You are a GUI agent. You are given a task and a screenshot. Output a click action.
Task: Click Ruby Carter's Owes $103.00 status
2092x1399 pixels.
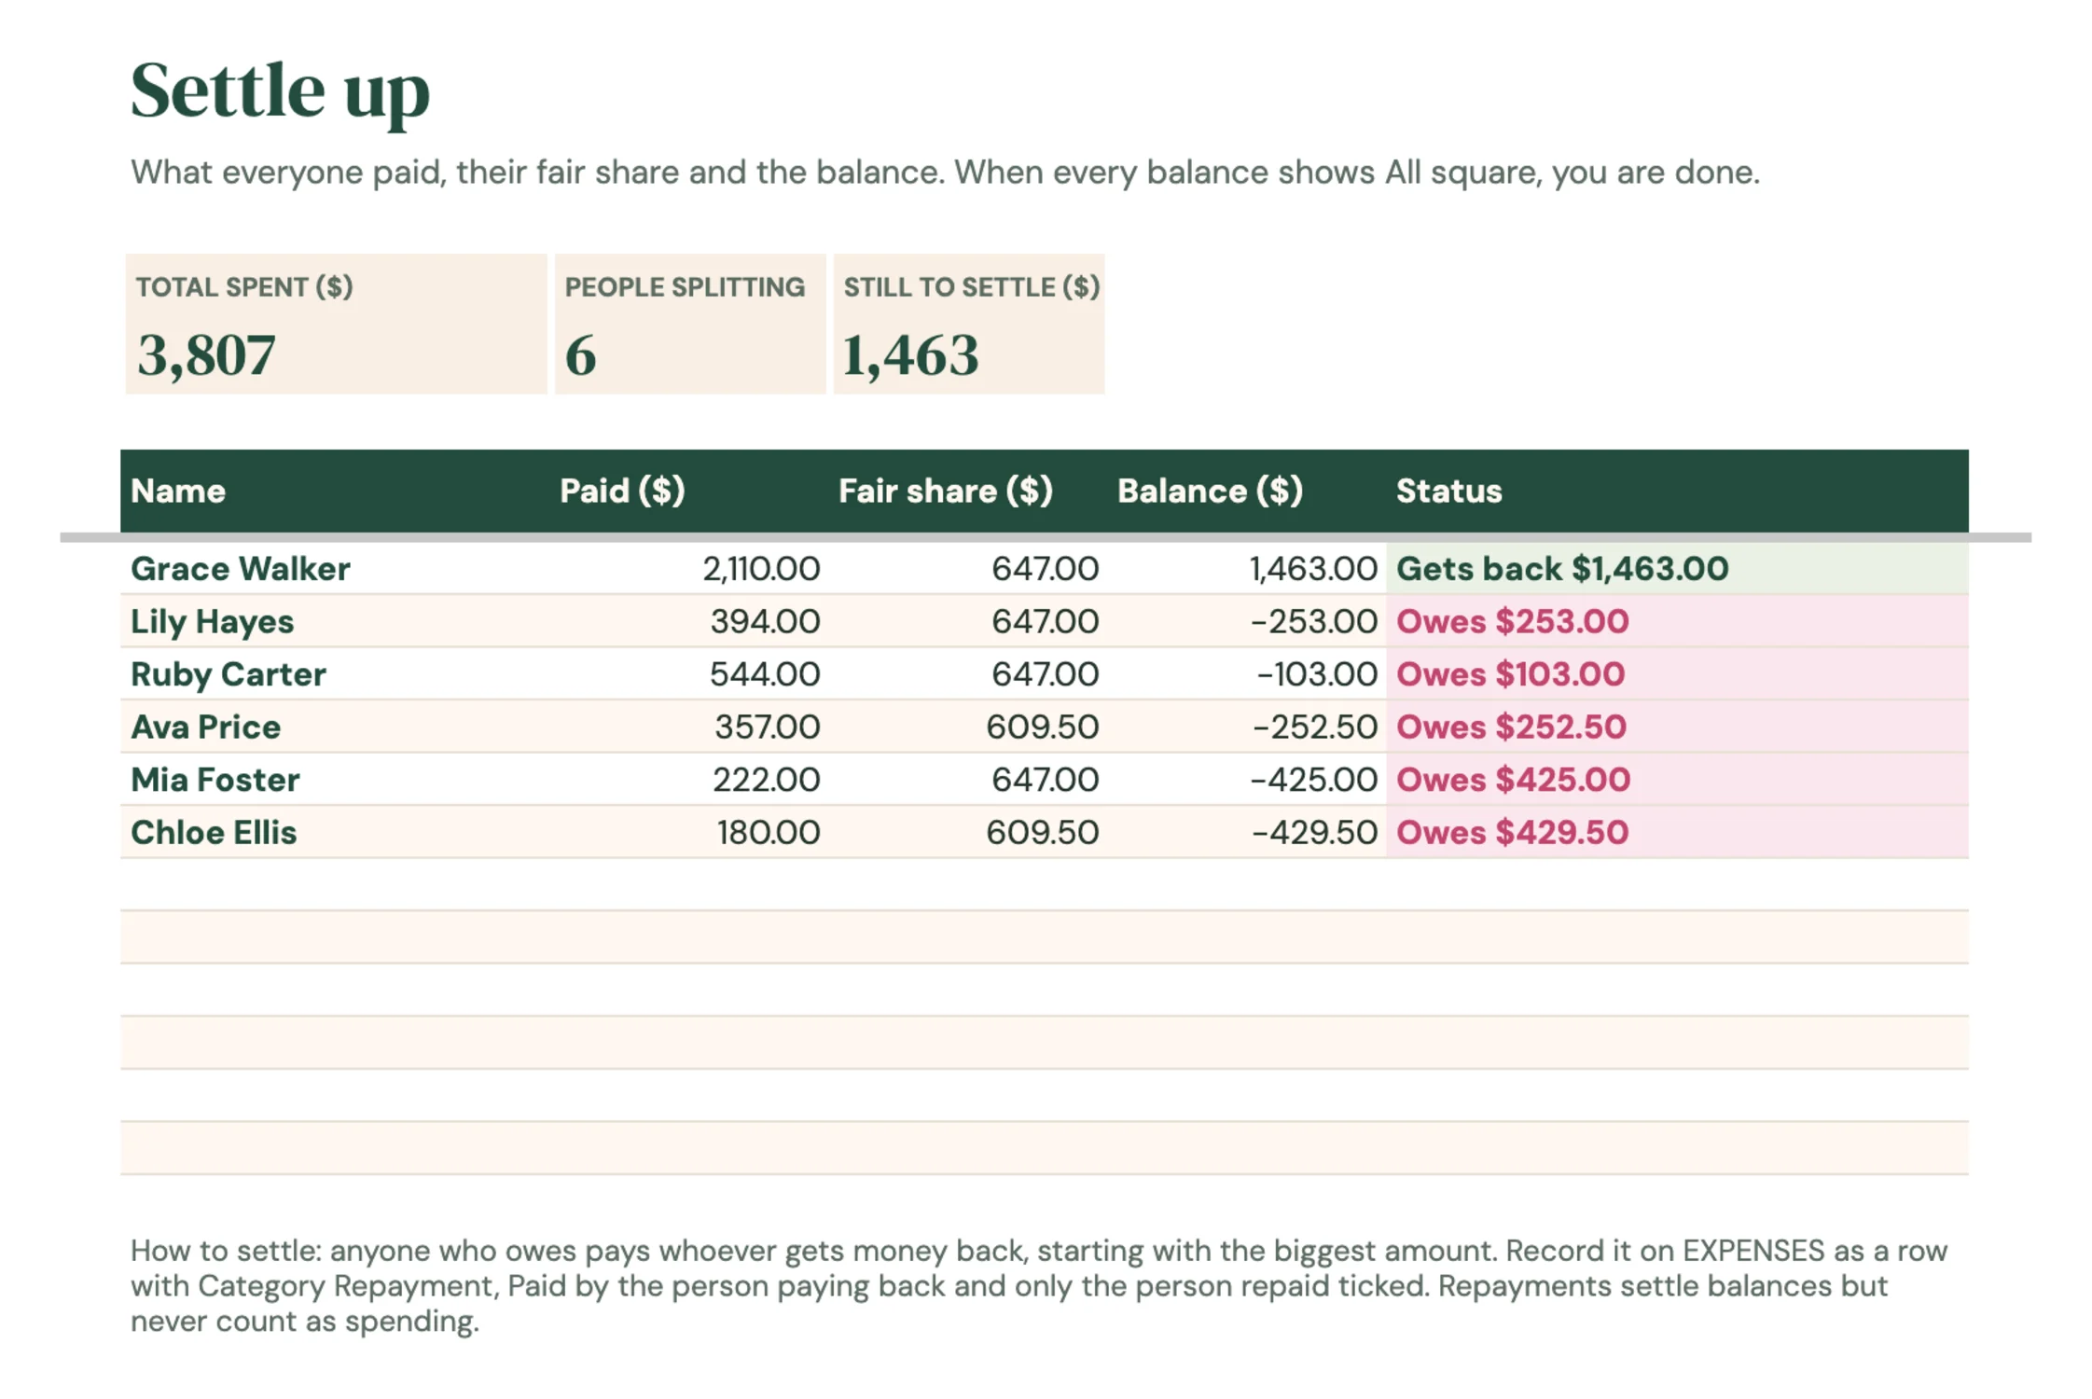click(1510, 673)
